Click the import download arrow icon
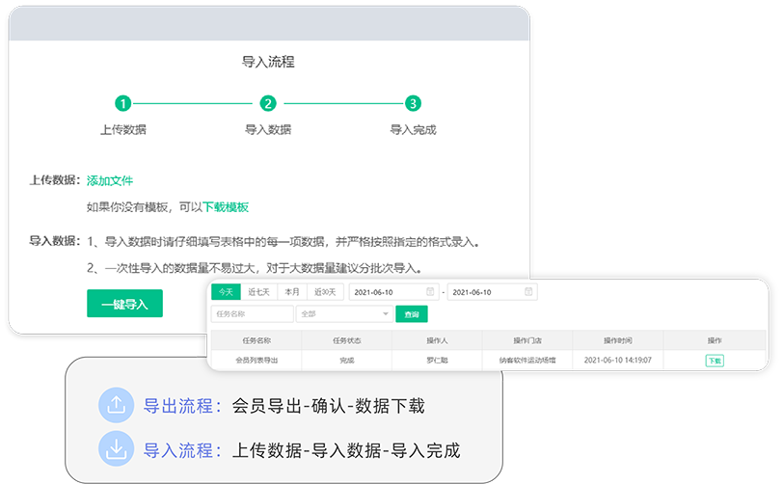Image resolution: width=783 pixels, height=484 pixels. click(x=117, y=449)
